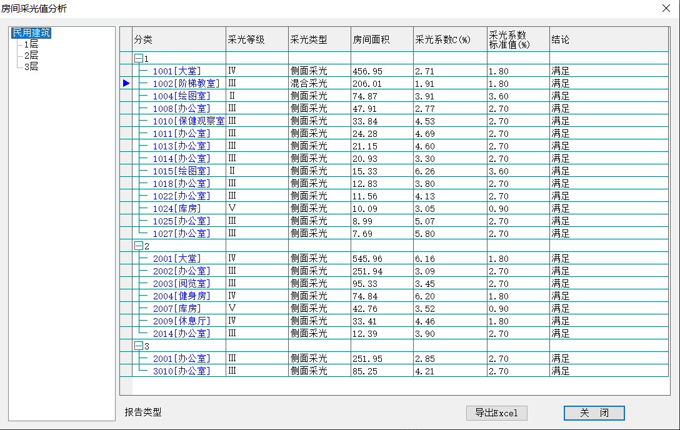
Task: Open room link 2003[阅览室]
Action: pyautogui.click(x=181, y=284)
